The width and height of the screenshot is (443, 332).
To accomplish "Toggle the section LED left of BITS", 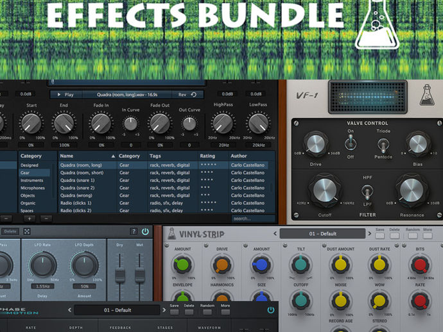I will 403,245.
